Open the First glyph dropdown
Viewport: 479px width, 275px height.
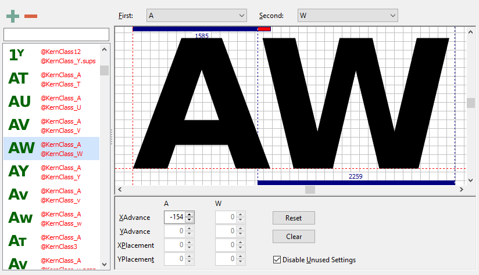tap(196, 16)
